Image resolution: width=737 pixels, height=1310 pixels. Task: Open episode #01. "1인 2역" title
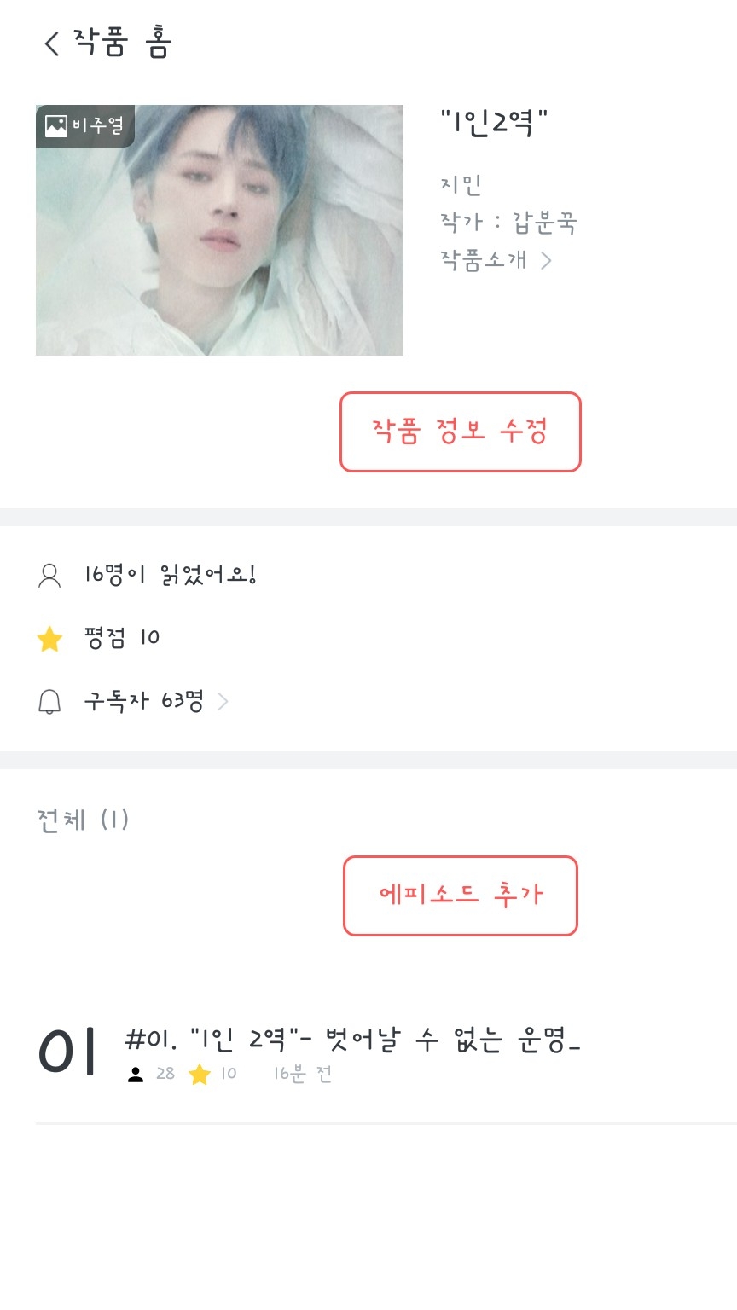tap(352, 1040)
